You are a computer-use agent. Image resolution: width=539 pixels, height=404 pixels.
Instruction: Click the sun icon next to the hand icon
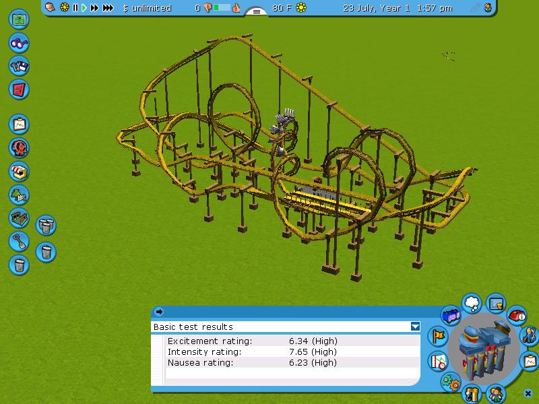(64, 7)
